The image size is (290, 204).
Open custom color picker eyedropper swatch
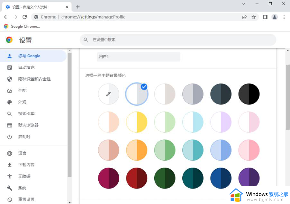pos(109,94)
